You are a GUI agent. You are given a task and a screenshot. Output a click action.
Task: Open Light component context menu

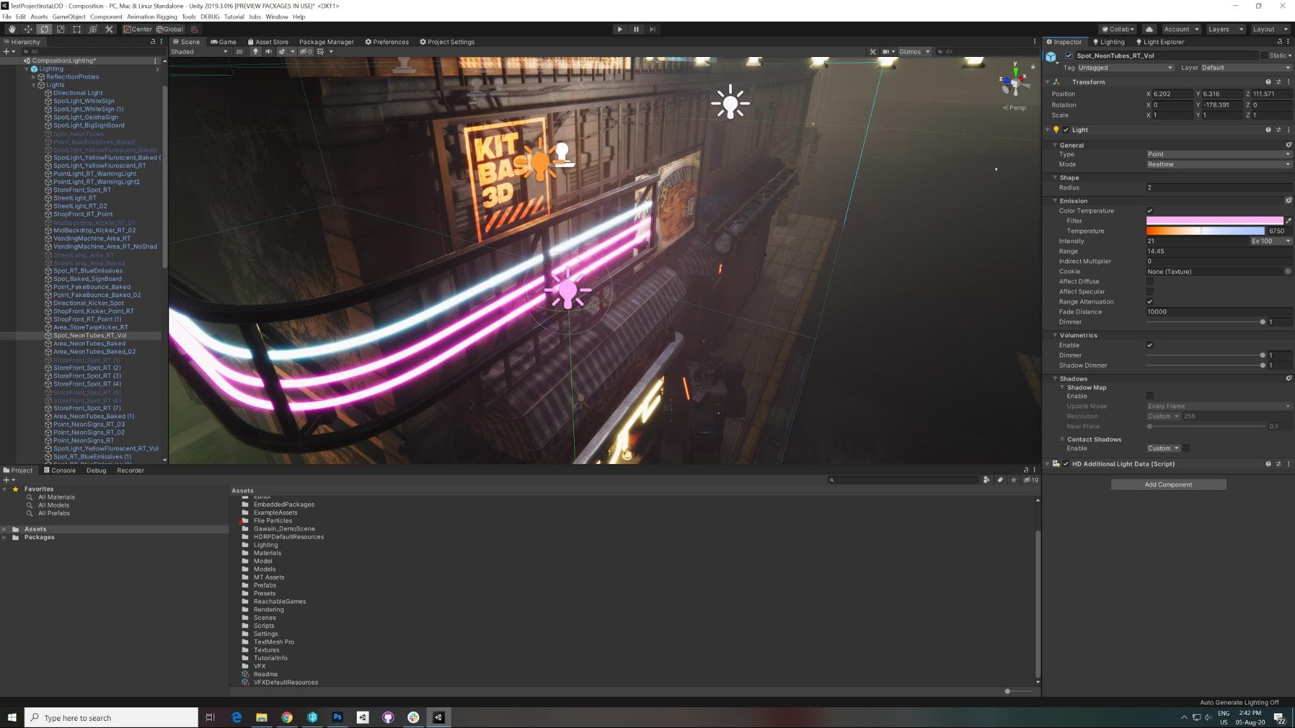tap(1289, 130)
